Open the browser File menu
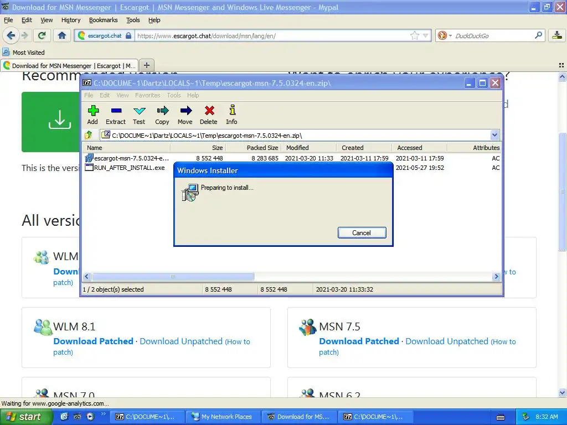The image size is (567, 425). pyautogui.click(x=8, y=20)
